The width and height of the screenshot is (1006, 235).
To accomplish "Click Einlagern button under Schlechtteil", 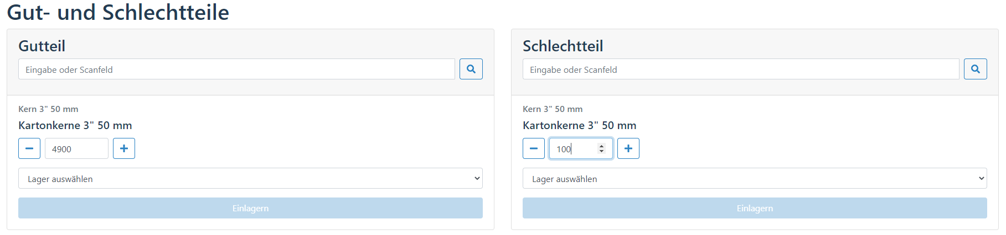I will (x=755, y=208).
